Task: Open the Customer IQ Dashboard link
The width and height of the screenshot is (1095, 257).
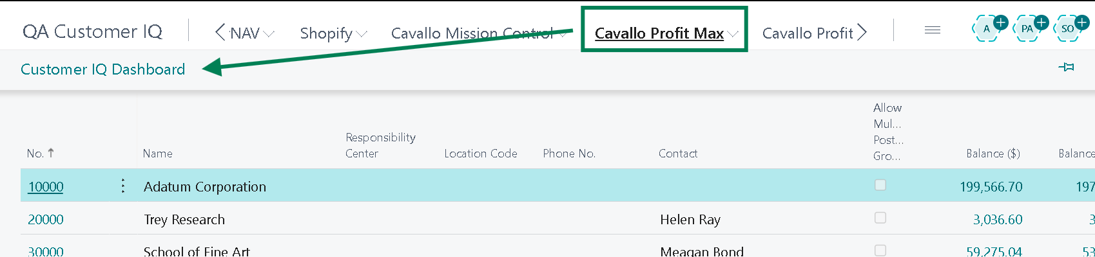Action: (102, 69)
